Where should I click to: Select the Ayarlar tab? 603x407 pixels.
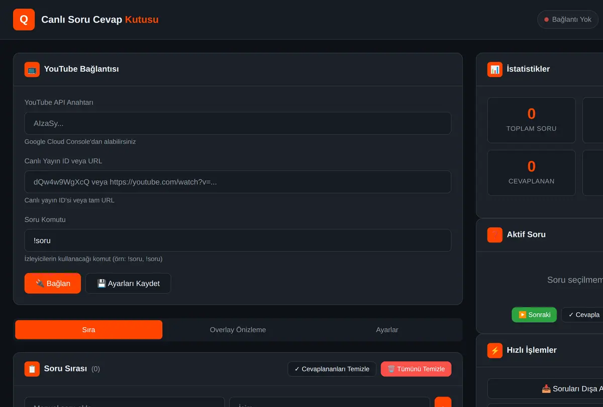387,330
